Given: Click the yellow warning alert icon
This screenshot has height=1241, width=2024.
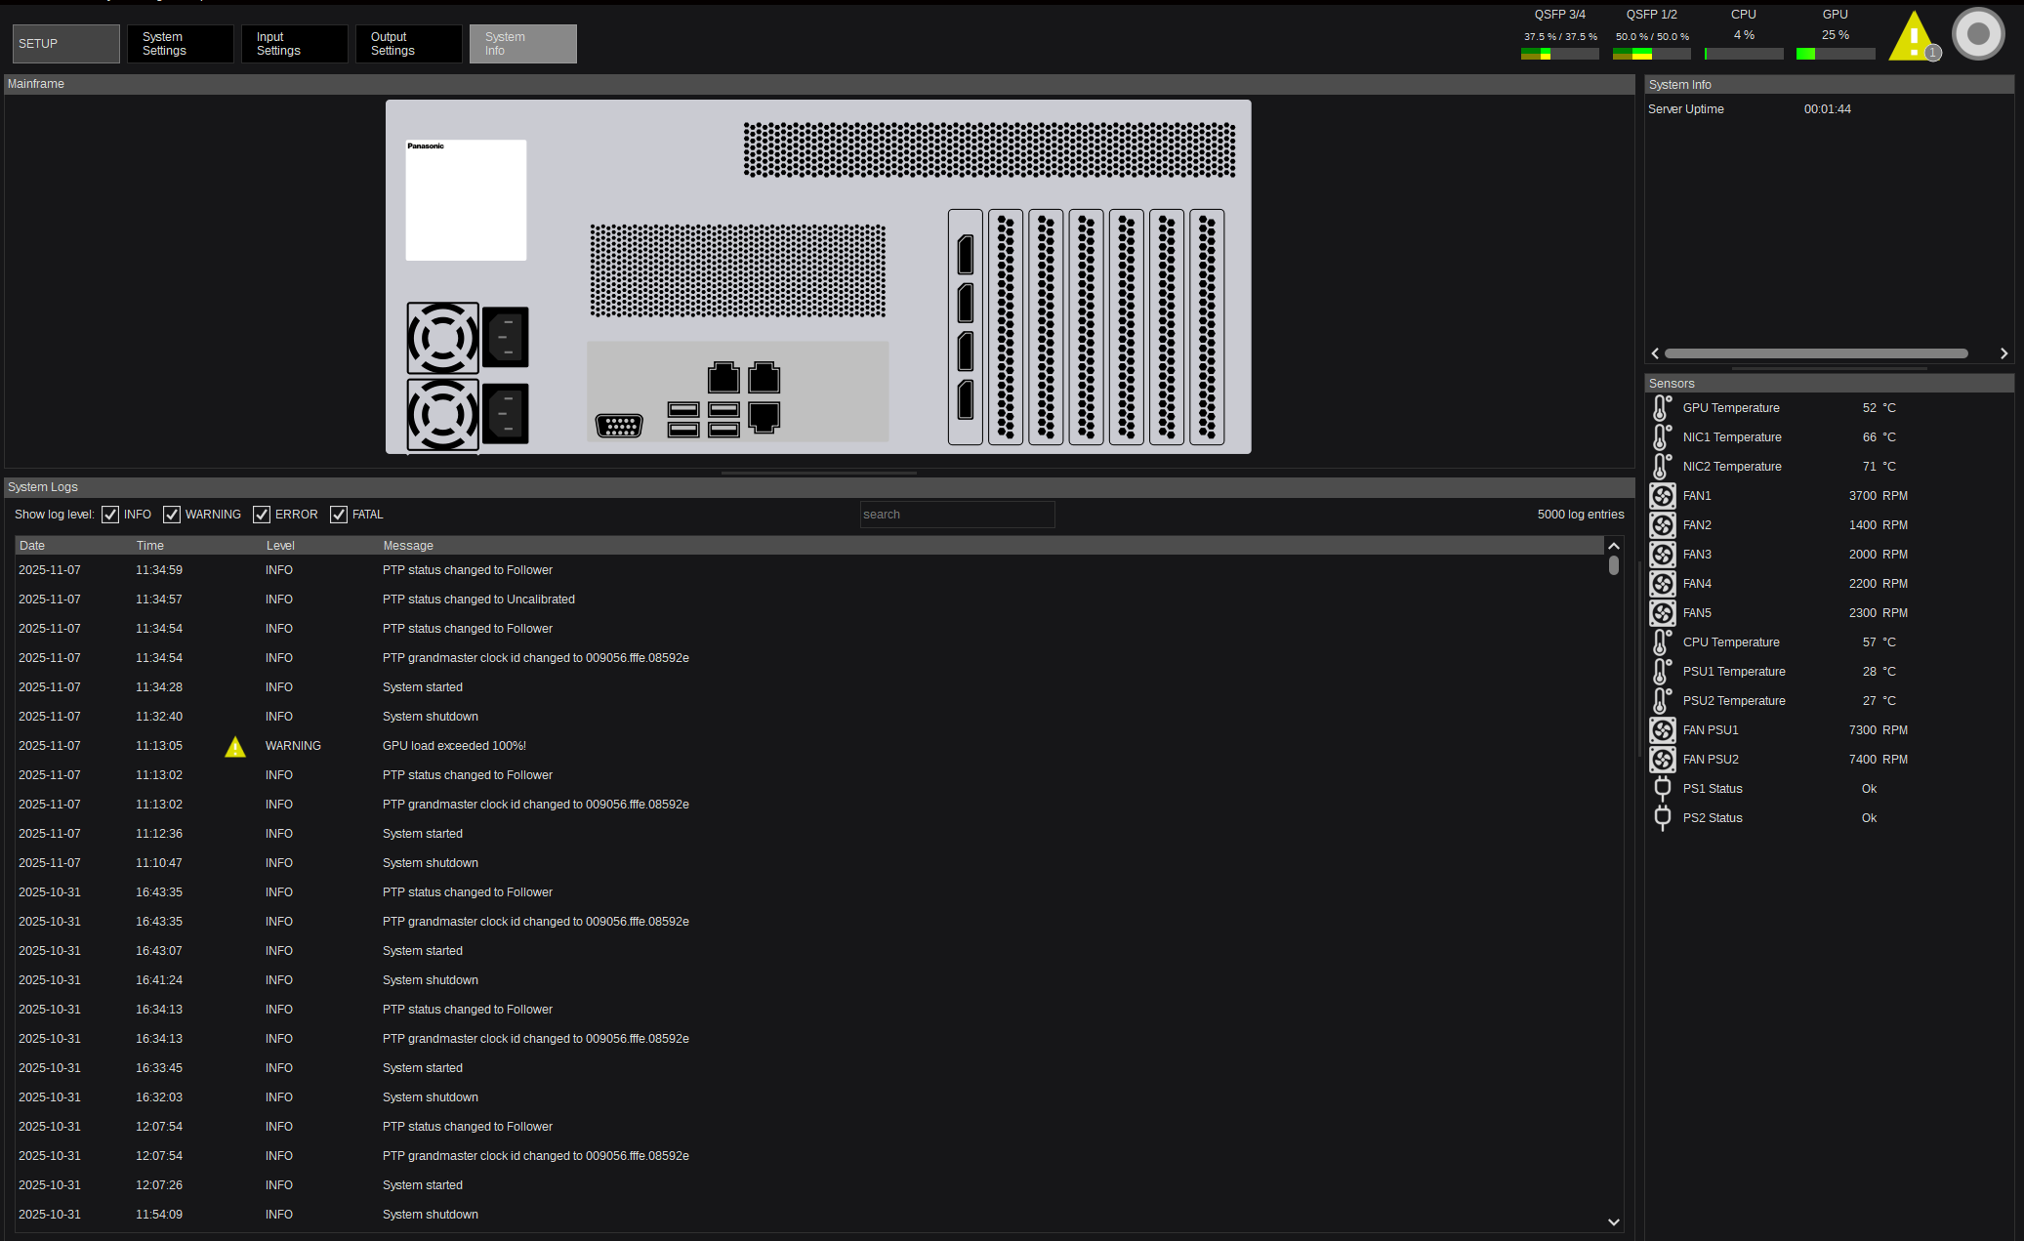Looking at the screenshot, I should pos(1912,39).
